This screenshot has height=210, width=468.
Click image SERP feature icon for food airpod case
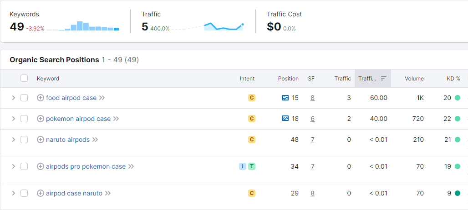click(x=285, y=98)
